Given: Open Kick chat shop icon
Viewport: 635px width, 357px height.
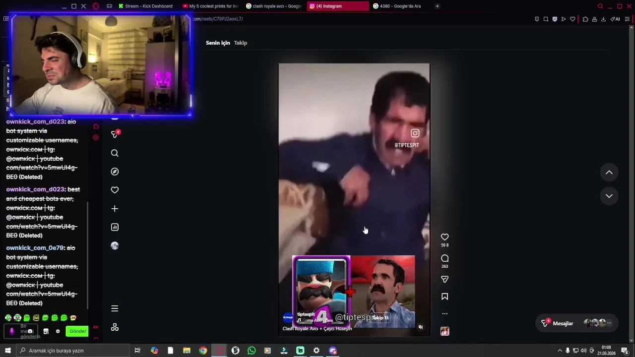Looking at the screenshot, I should click(x=46, y=331).
